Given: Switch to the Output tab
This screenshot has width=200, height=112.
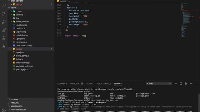Looking at the screenshot, I should coord(90,84).
